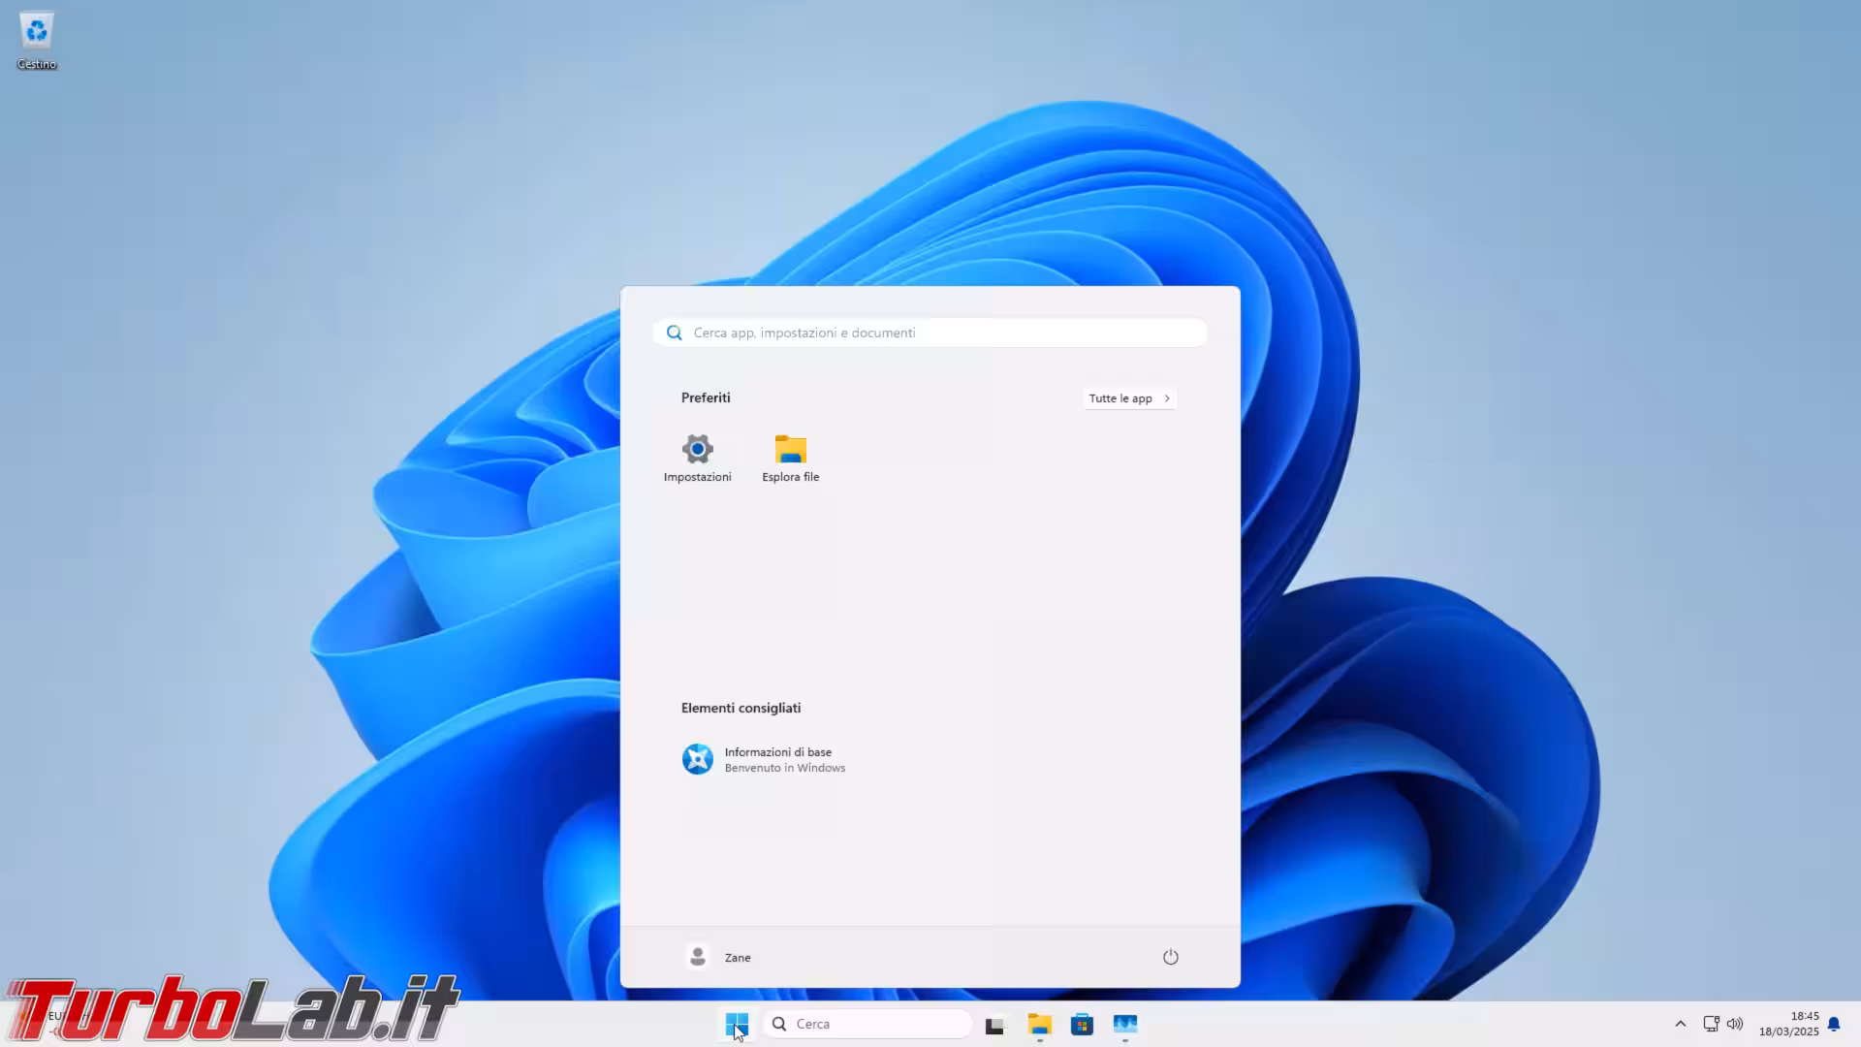Open Task View from taskbar
1861x1047 pixels.
click(994, 1025)
